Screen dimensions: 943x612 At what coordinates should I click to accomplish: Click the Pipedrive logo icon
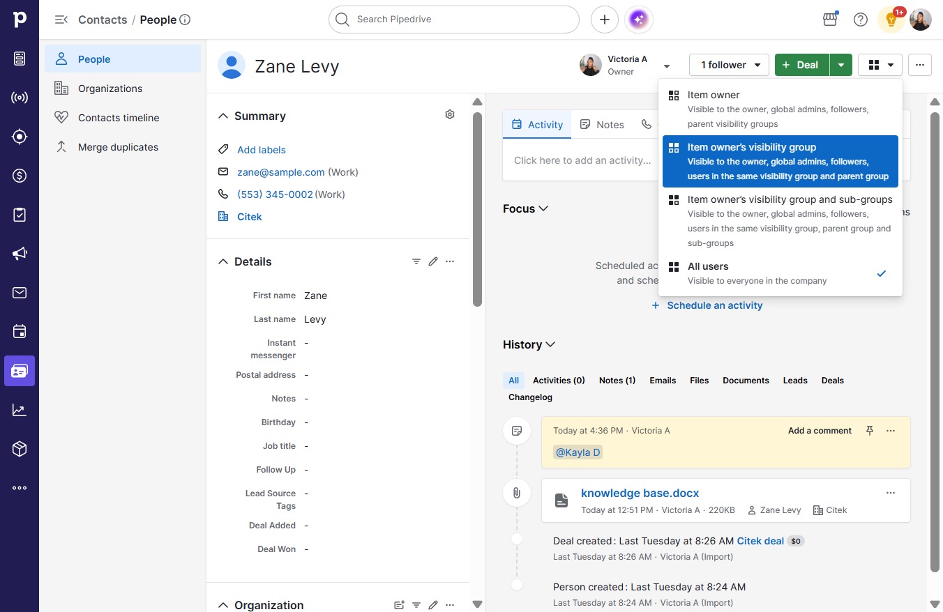[x=20, y=20]
